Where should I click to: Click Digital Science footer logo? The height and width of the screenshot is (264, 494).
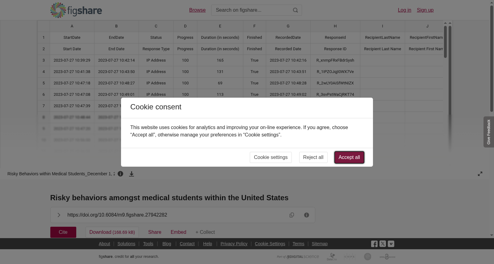(298, 257)
